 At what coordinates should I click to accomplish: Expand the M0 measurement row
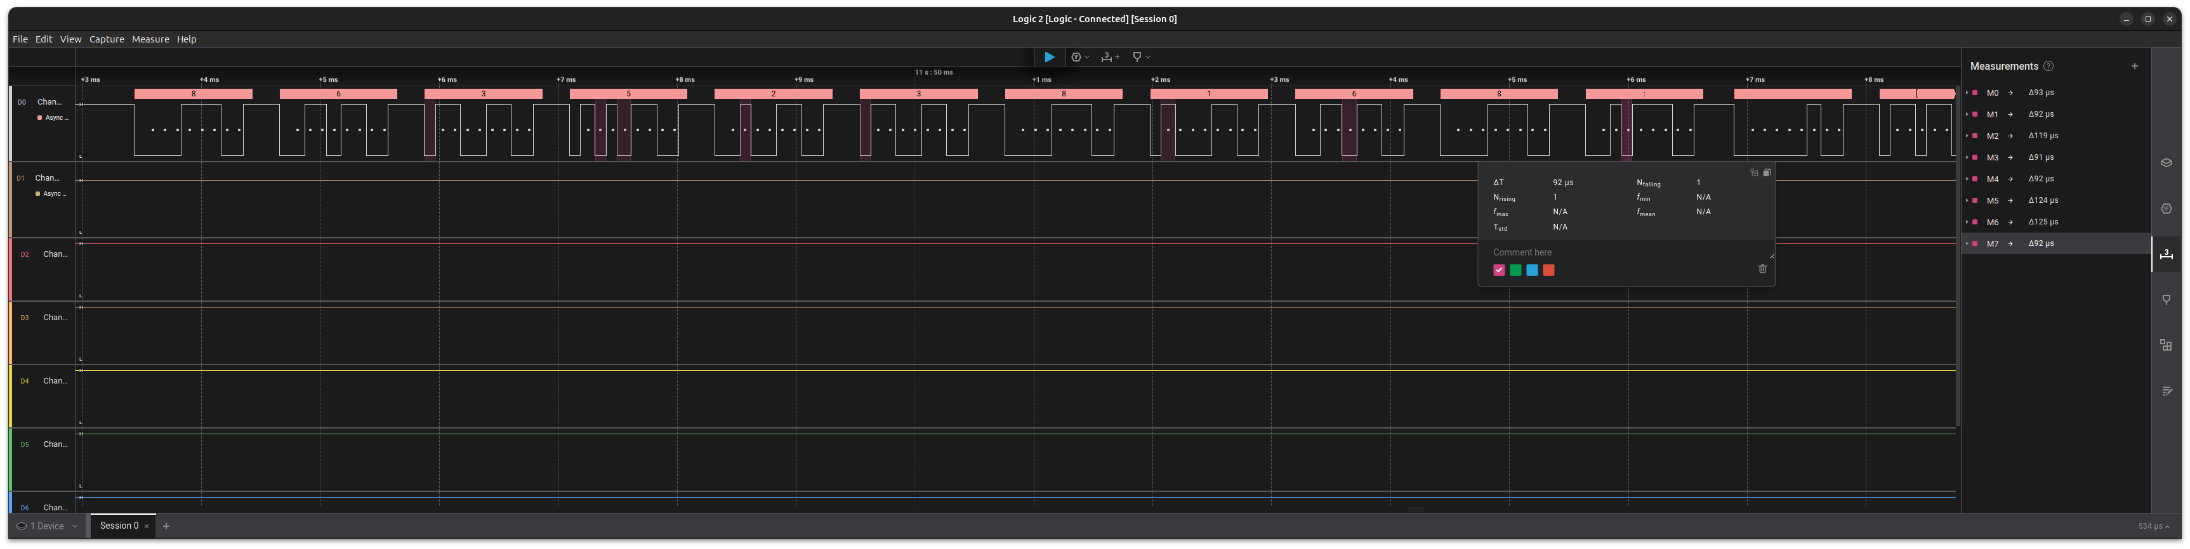tap(1967, 93)
